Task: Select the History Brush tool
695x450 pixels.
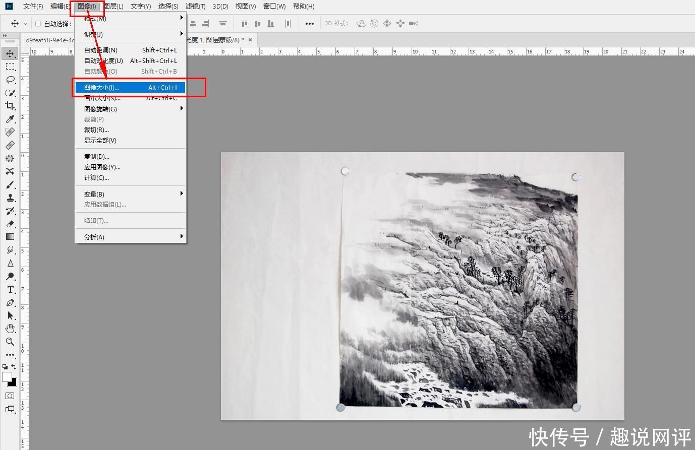Action: tap(10, 211)
